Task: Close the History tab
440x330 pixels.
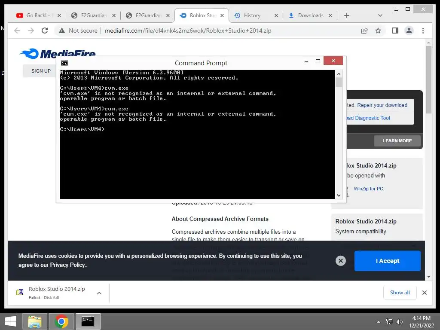Action: [276, 15]
